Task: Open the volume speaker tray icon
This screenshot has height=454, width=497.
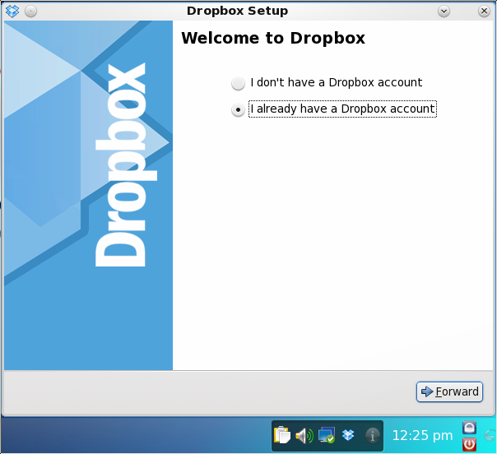Action: pos(304,436)
